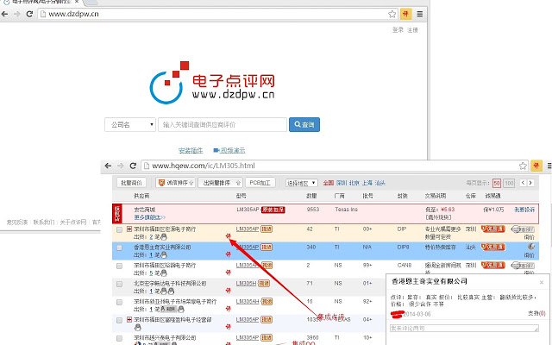Image resolution: width=552 pixels, height=345 pixels.
Task: Open the 安装插件 link
Action: click(191, 151)
